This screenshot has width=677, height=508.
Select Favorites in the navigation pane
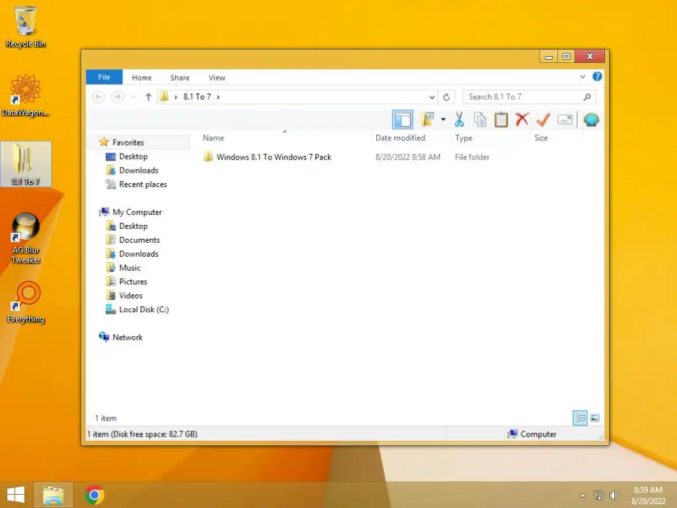tap(128, 143)
